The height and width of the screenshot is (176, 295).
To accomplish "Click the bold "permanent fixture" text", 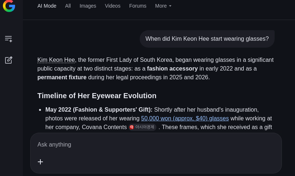I will [62, 77].
